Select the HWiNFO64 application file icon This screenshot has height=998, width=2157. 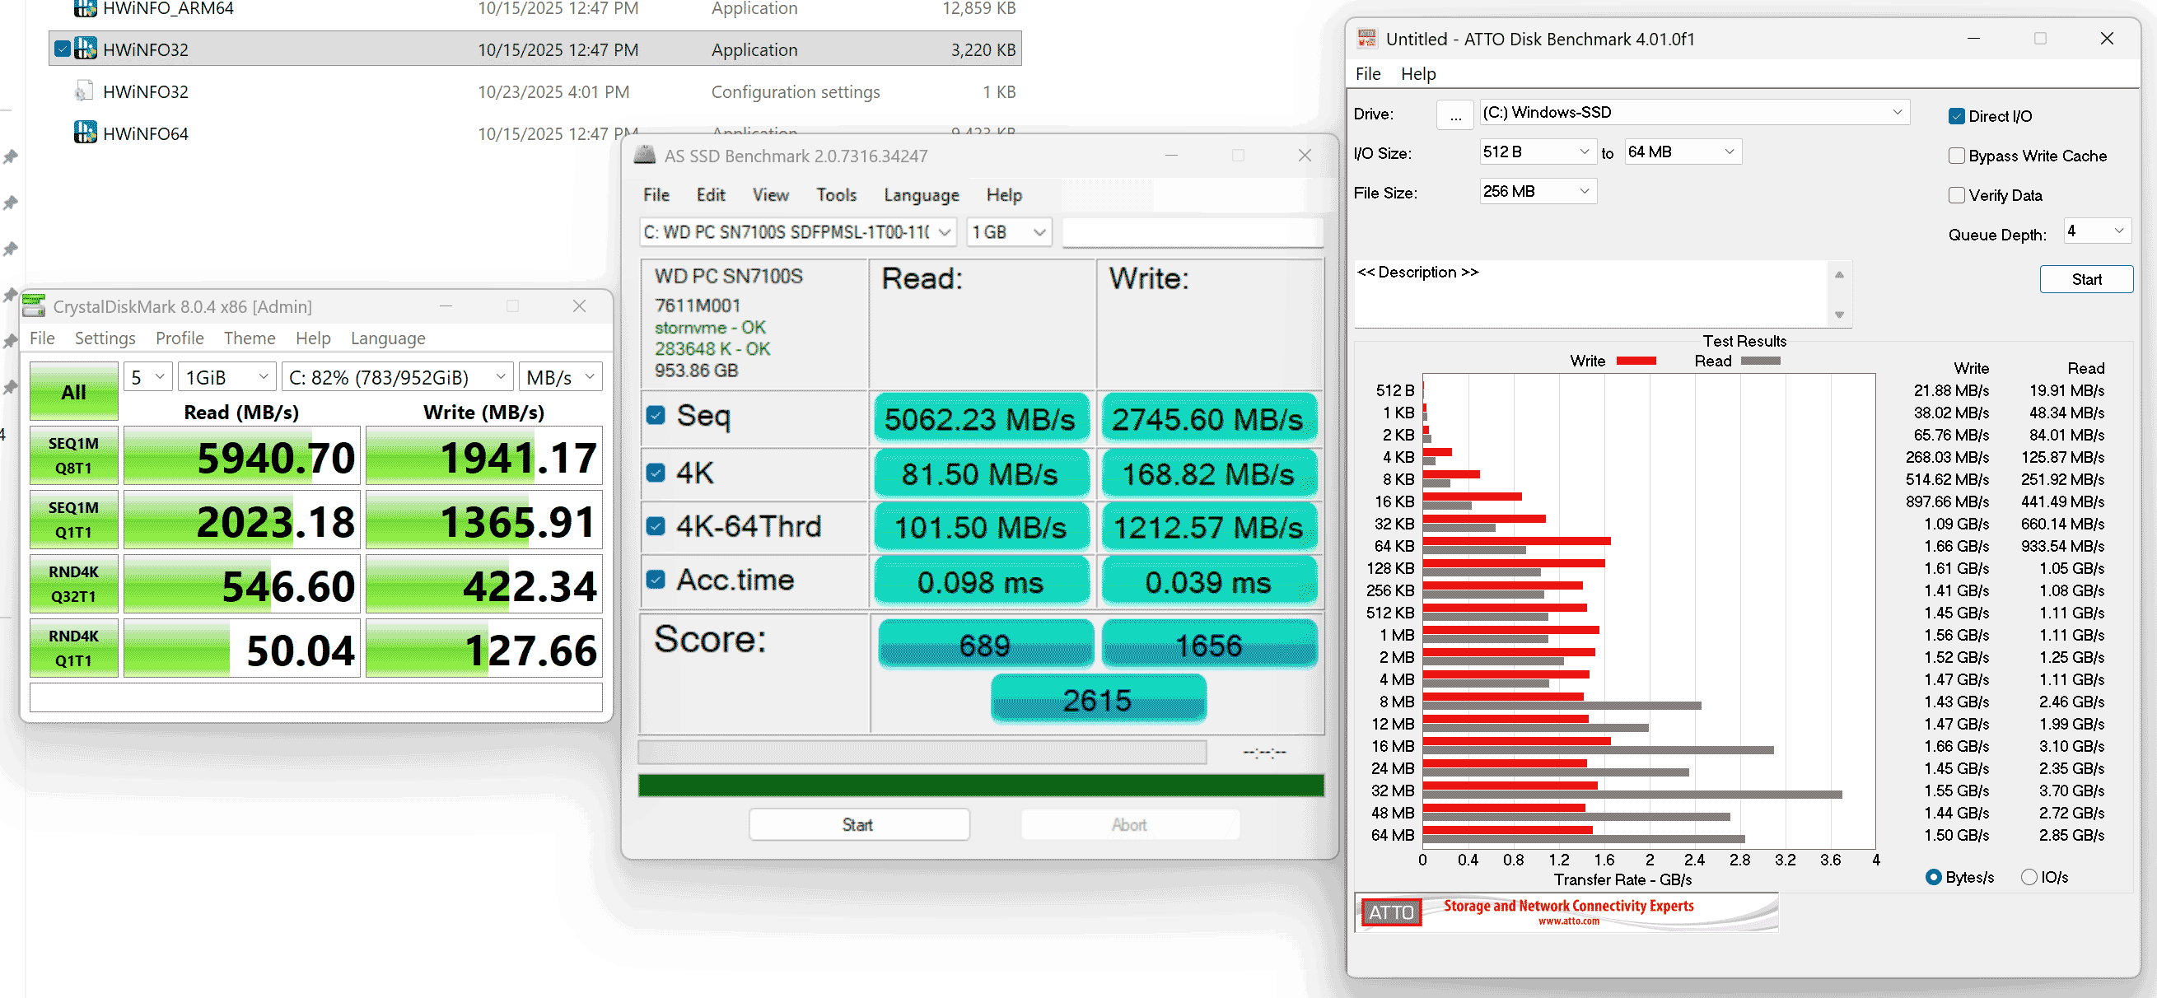coord(85,133)
